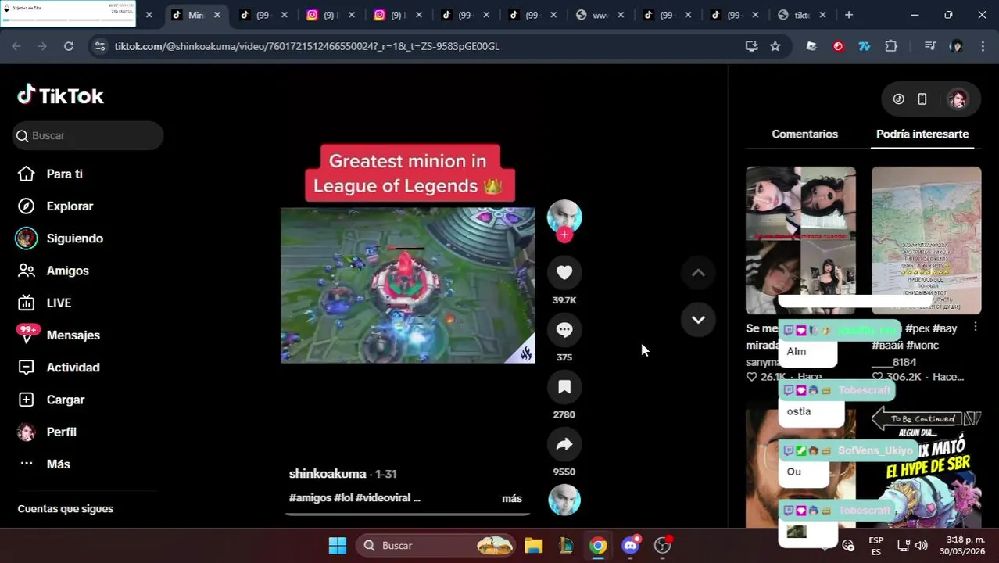This screenshot has height=563, width=999.
Task: Open the profile avatar in TikTok header
Action: [x=958, y=99]
